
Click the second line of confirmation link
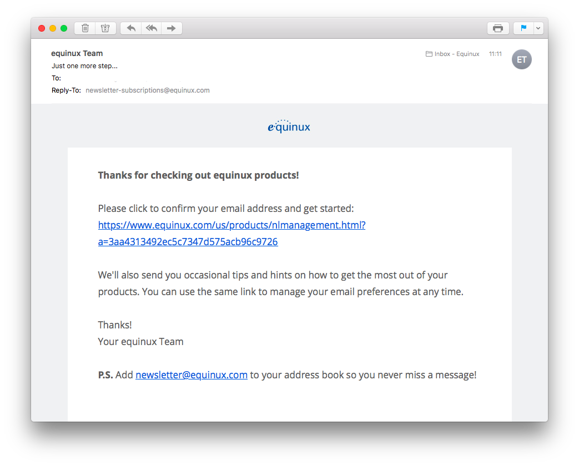pyautogui.click(x=188, y=242)
